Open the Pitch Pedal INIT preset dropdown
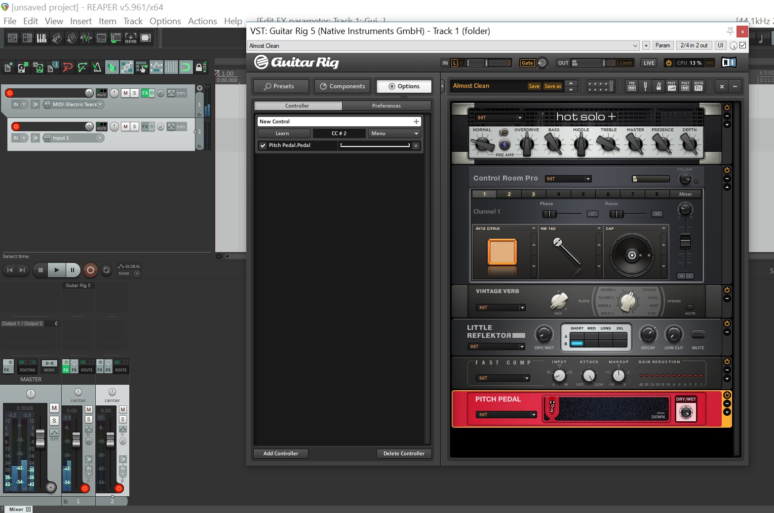The image size is (774, 513). (506, 415)
